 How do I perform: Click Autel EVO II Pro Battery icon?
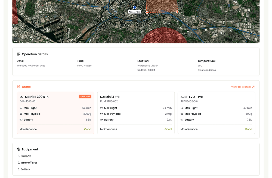[182, 120]
